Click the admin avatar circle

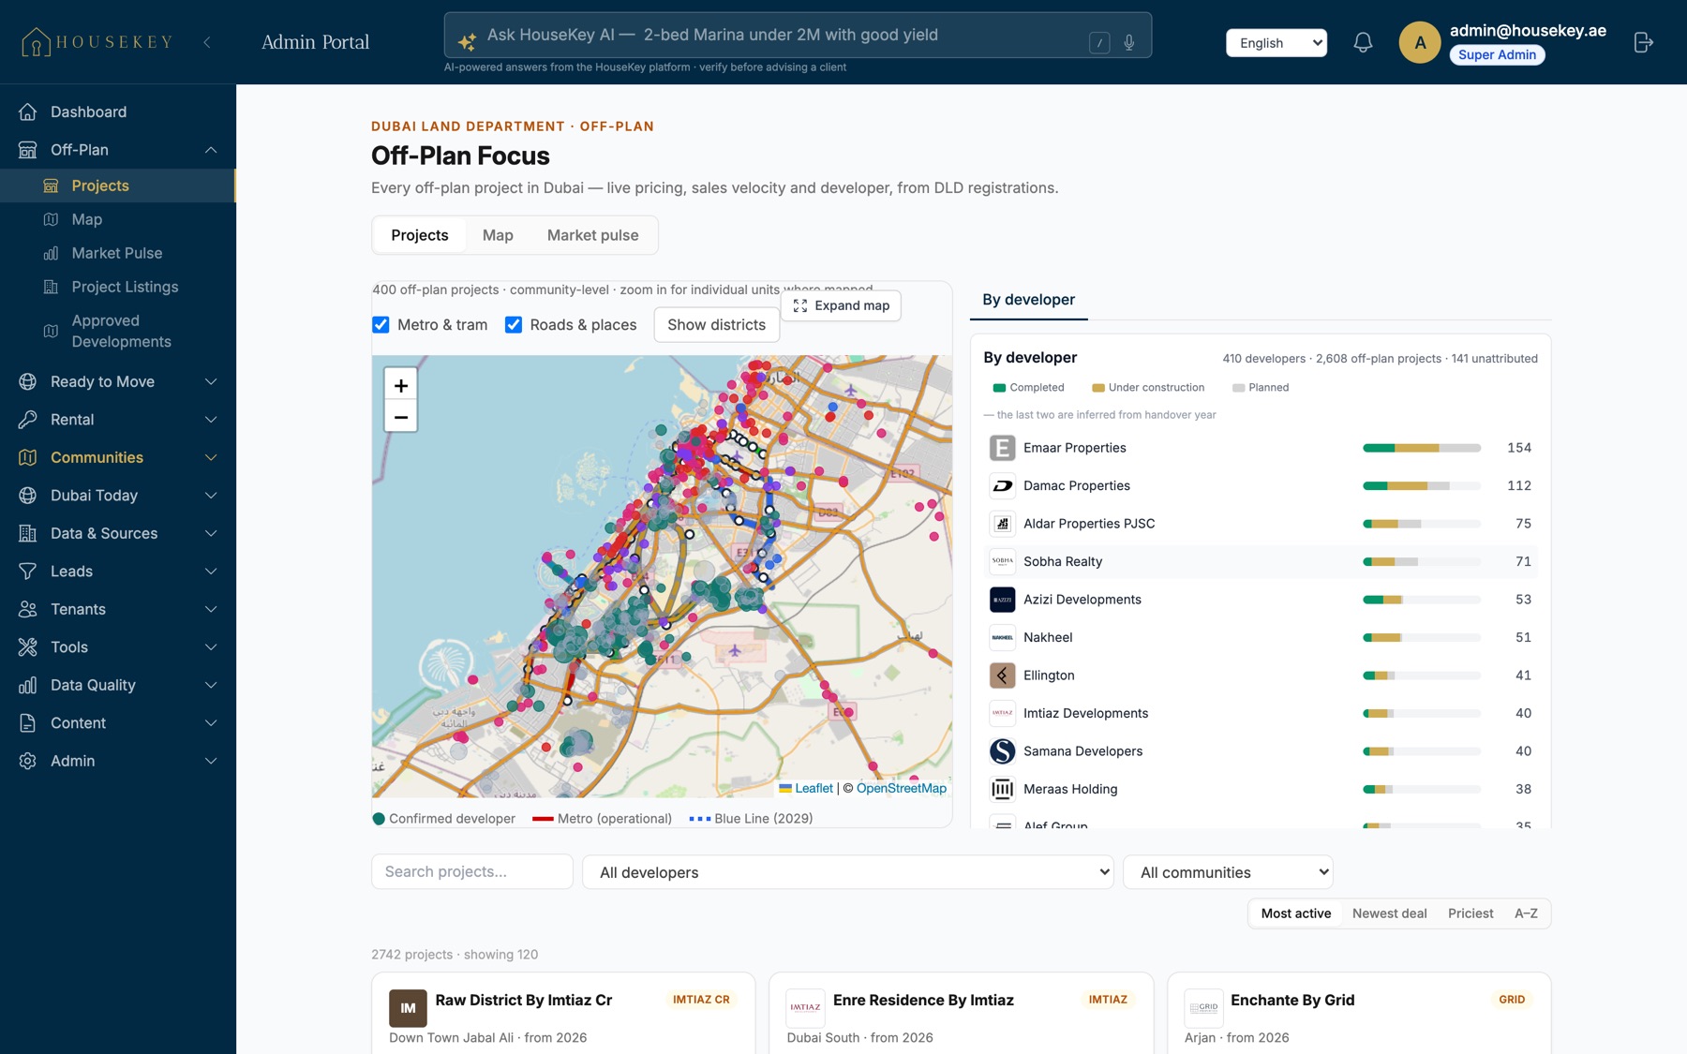click(1420, 42)
